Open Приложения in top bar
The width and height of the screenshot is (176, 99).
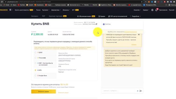coord(163,10)
